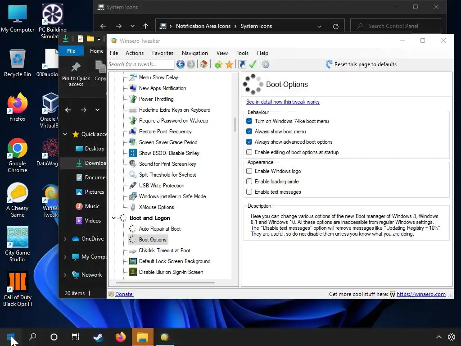
Task: Collapse Quick access in File Explorer
Action: click(65, 134)
